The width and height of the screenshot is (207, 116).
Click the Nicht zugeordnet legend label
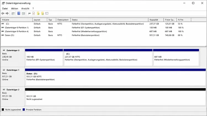[x=13, y=110]
